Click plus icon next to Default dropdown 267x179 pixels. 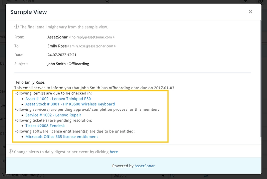(x=172, y=175)
